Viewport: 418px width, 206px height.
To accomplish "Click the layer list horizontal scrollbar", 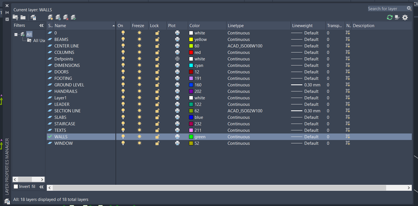I will click(219, 188).
